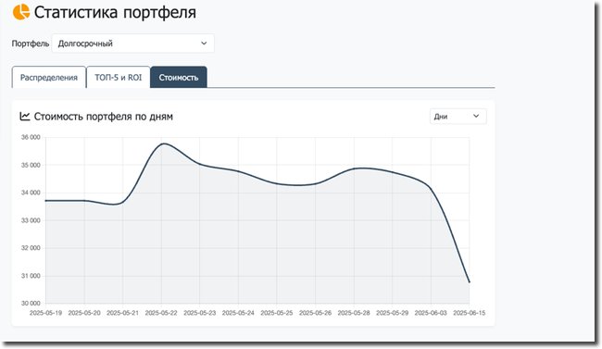Open the Долгосрочный portfolio dropdown
602x349 pixels.
point(132,44)
